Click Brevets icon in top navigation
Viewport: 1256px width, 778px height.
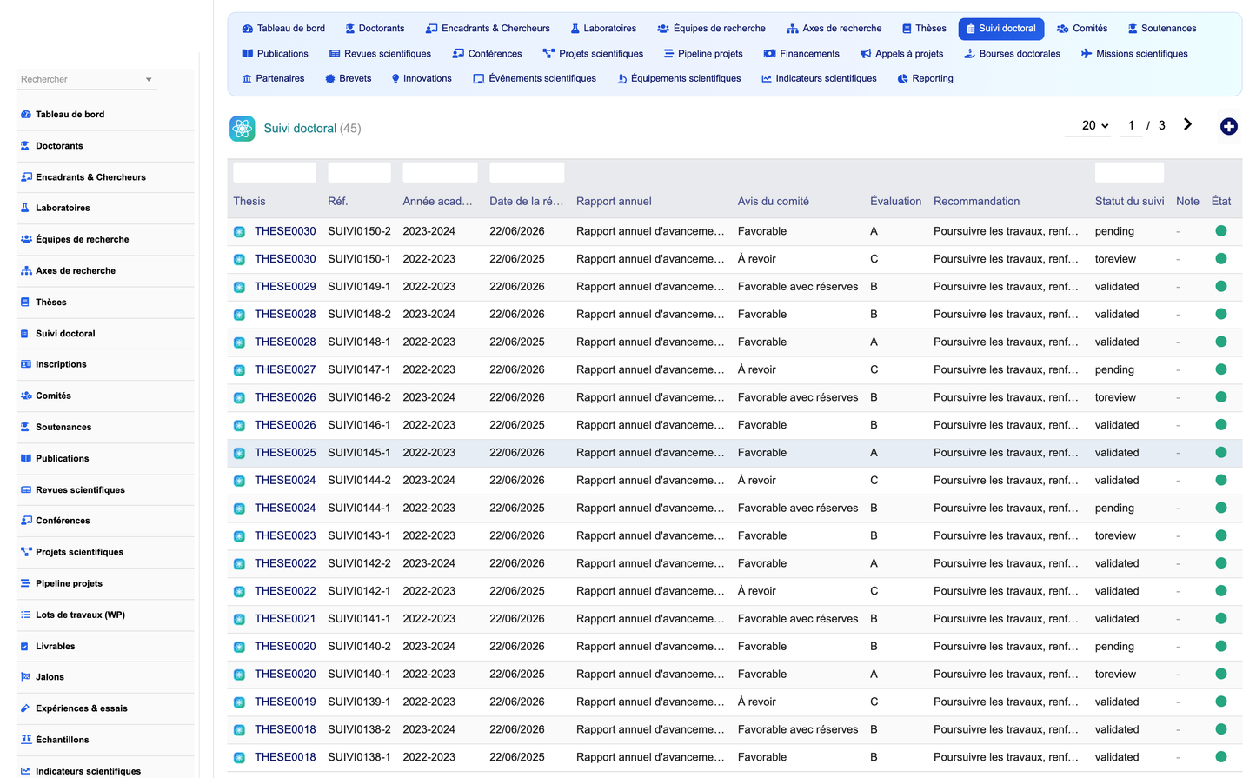point(330,79)
